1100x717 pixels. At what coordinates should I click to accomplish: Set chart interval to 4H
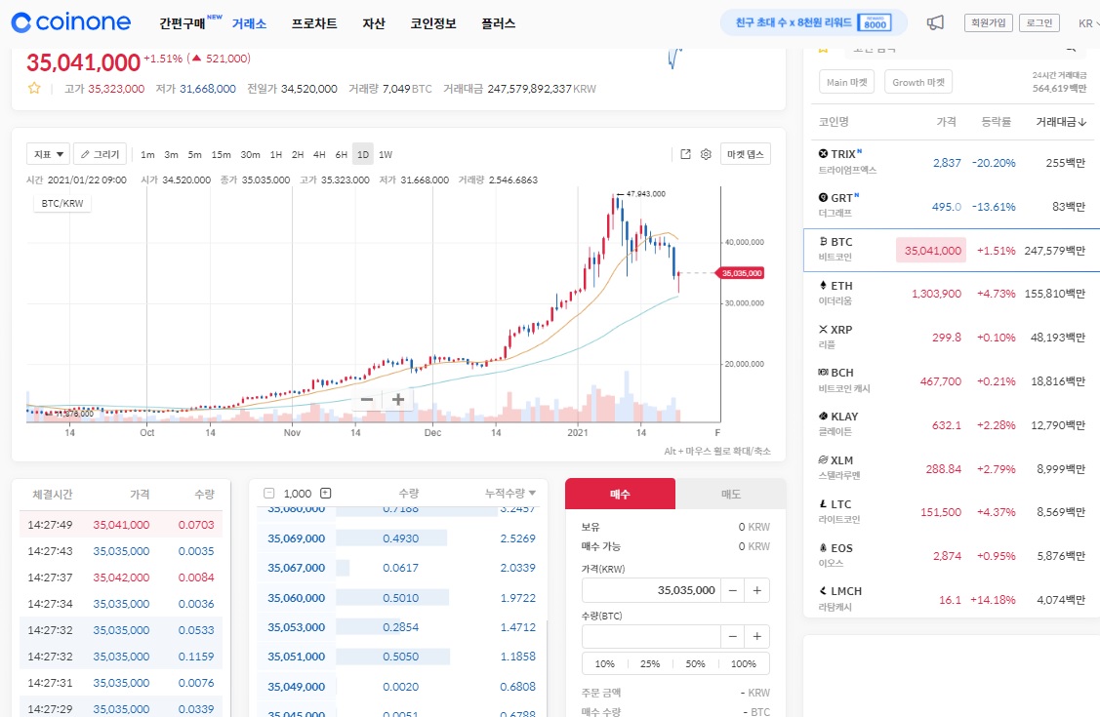[319, 155]
